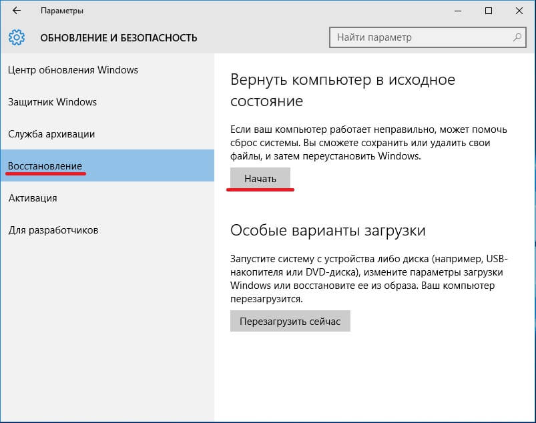Image resolution: width=536 pixels, height=423 pixels.
Task: Click the 'Особые варианты загрузки' heading
Action: [x=328, y=231]
